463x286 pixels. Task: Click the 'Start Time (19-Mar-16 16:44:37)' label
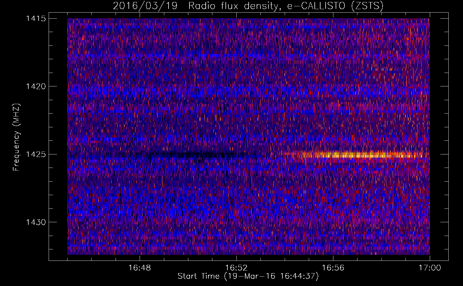tap(248, 276)
